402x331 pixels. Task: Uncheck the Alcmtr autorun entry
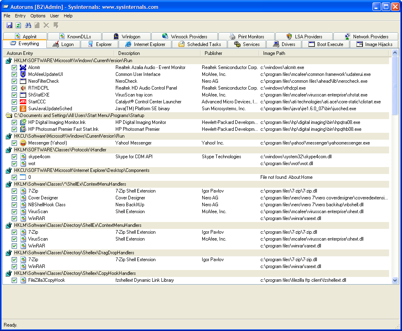(15, 68)
